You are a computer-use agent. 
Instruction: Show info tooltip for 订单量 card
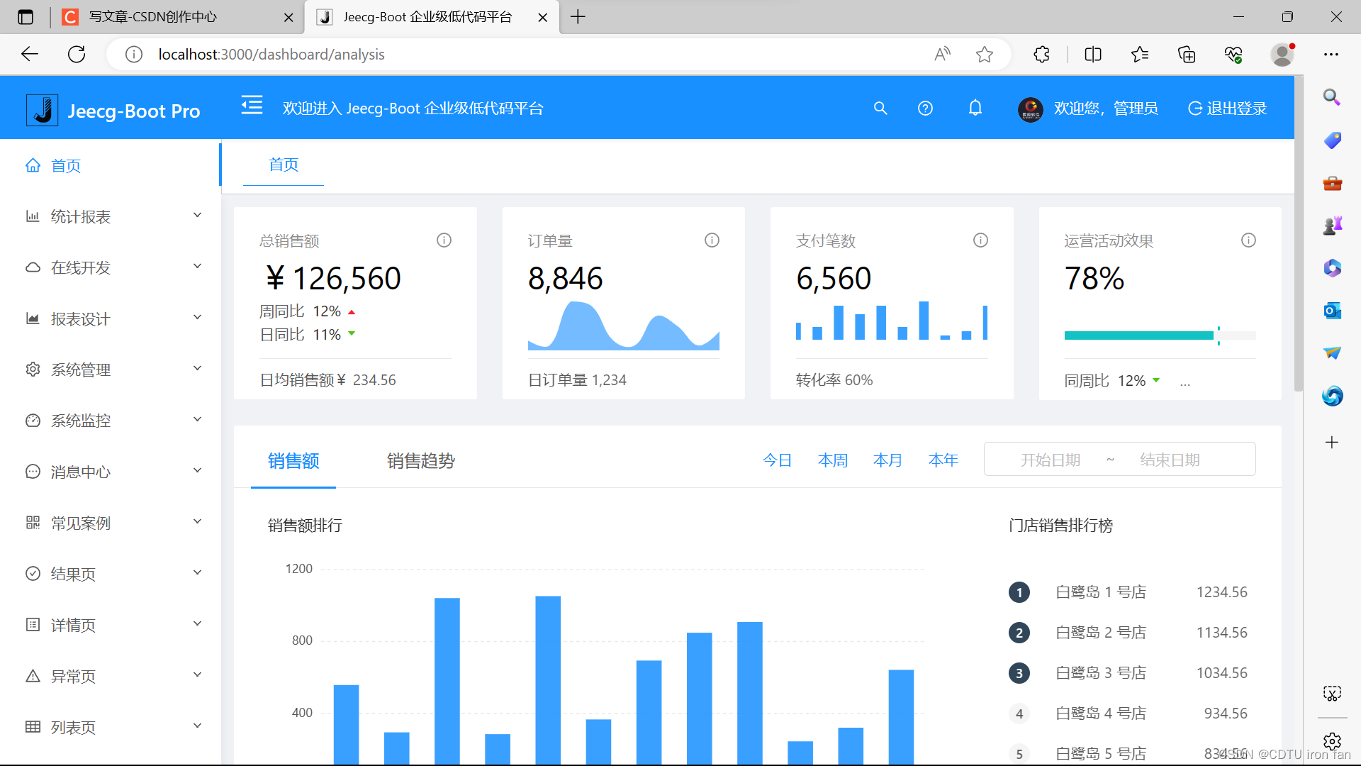coord(712,240)
